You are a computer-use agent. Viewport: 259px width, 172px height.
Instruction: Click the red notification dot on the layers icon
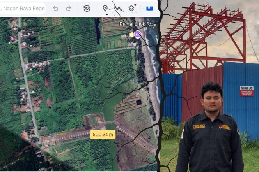135,5
